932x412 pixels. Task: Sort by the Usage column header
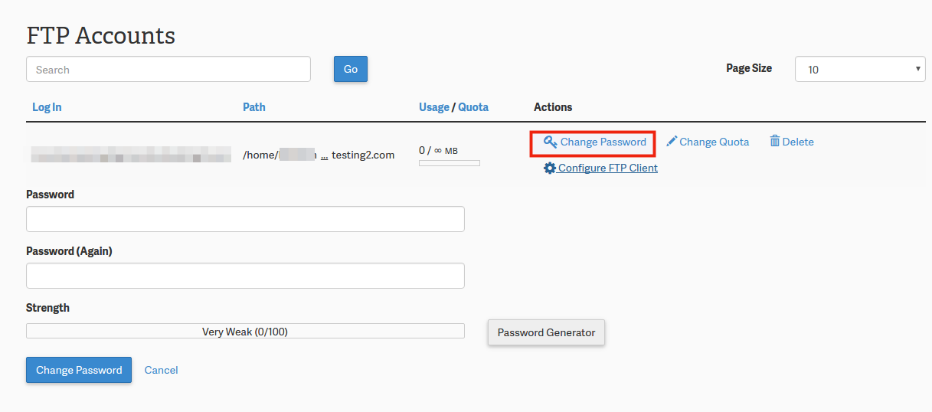click(434, 107)
